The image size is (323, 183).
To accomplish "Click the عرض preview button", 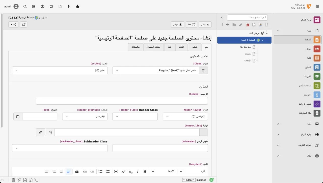I will (x=177, y=24).
